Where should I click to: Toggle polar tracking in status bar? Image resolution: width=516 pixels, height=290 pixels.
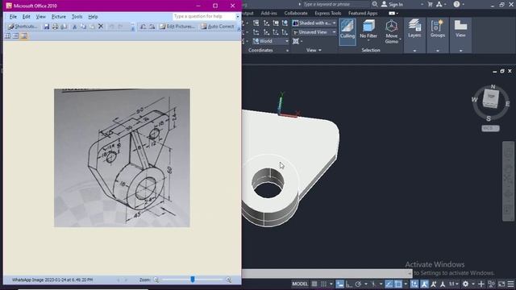tap(358, 284)
